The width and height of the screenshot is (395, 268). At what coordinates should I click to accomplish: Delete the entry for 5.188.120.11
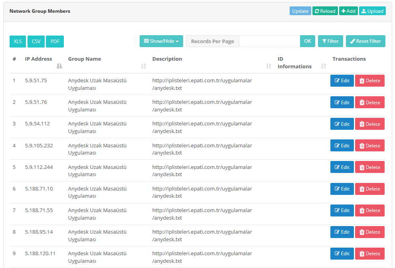click(370, 254)
